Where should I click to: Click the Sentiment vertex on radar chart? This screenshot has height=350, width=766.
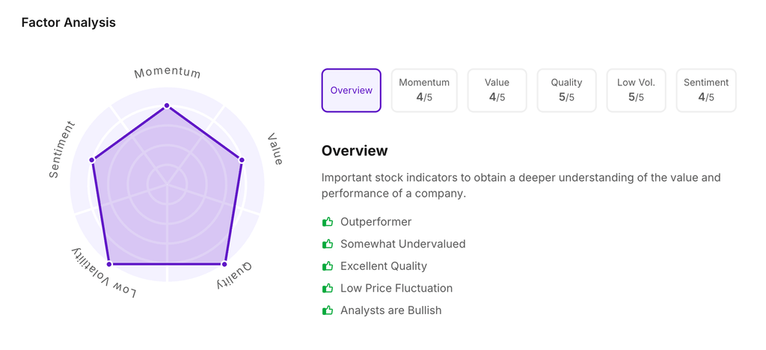pyautogui.click(x=92, y=159)
